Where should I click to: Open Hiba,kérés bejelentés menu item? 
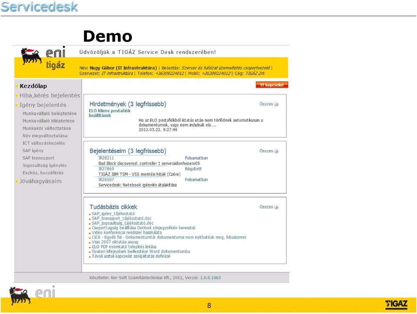tap(50, 95)
